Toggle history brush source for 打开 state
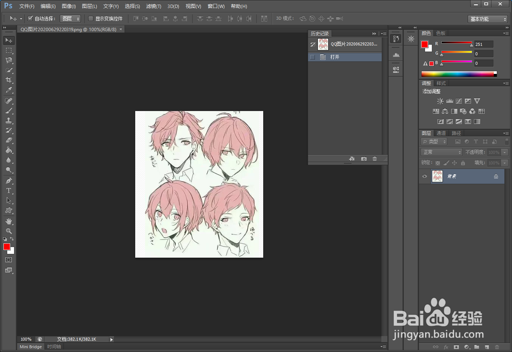This screenshot has height=352, width=512. click(x=313, y=57)
